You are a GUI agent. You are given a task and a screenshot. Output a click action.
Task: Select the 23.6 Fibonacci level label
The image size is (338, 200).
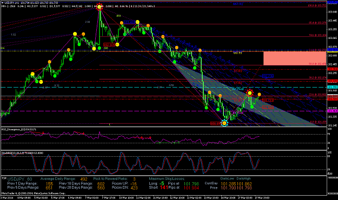click(317, 95)
